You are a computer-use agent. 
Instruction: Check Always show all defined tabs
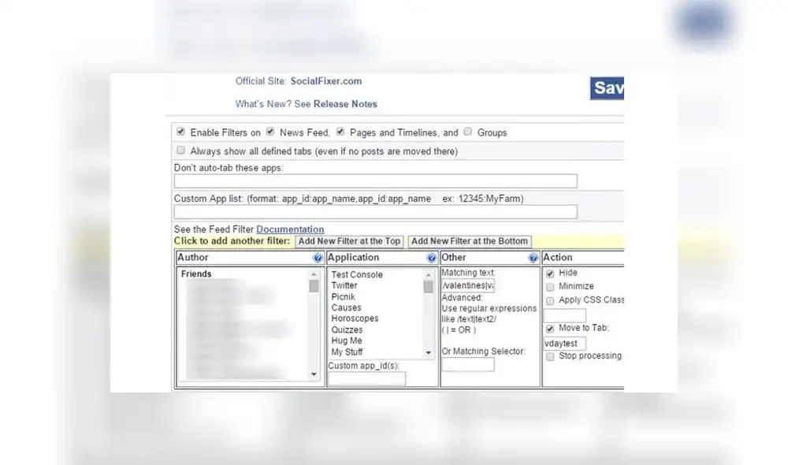pyautogui.click(x=180, y=150)
